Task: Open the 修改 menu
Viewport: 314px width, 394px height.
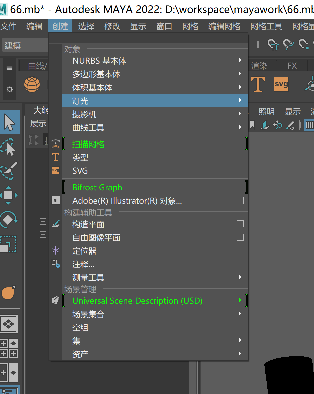Action: coord(112,26)
